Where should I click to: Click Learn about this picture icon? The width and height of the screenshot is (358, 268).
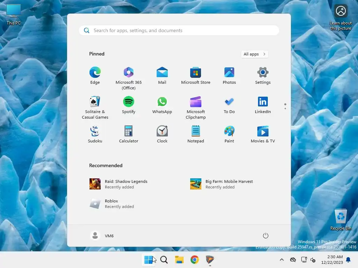(x=341, y=17)
